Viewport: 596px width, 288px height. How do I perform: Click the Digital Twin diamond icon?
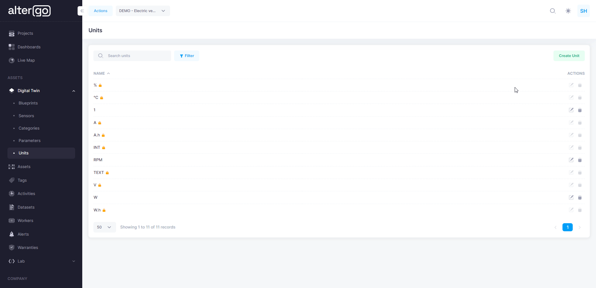click(x=11, y=91)
